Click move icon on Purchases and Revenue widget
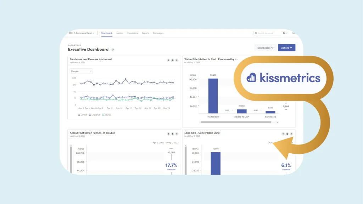The height and width of the screenshot is (204, 363). click(168, 60)
